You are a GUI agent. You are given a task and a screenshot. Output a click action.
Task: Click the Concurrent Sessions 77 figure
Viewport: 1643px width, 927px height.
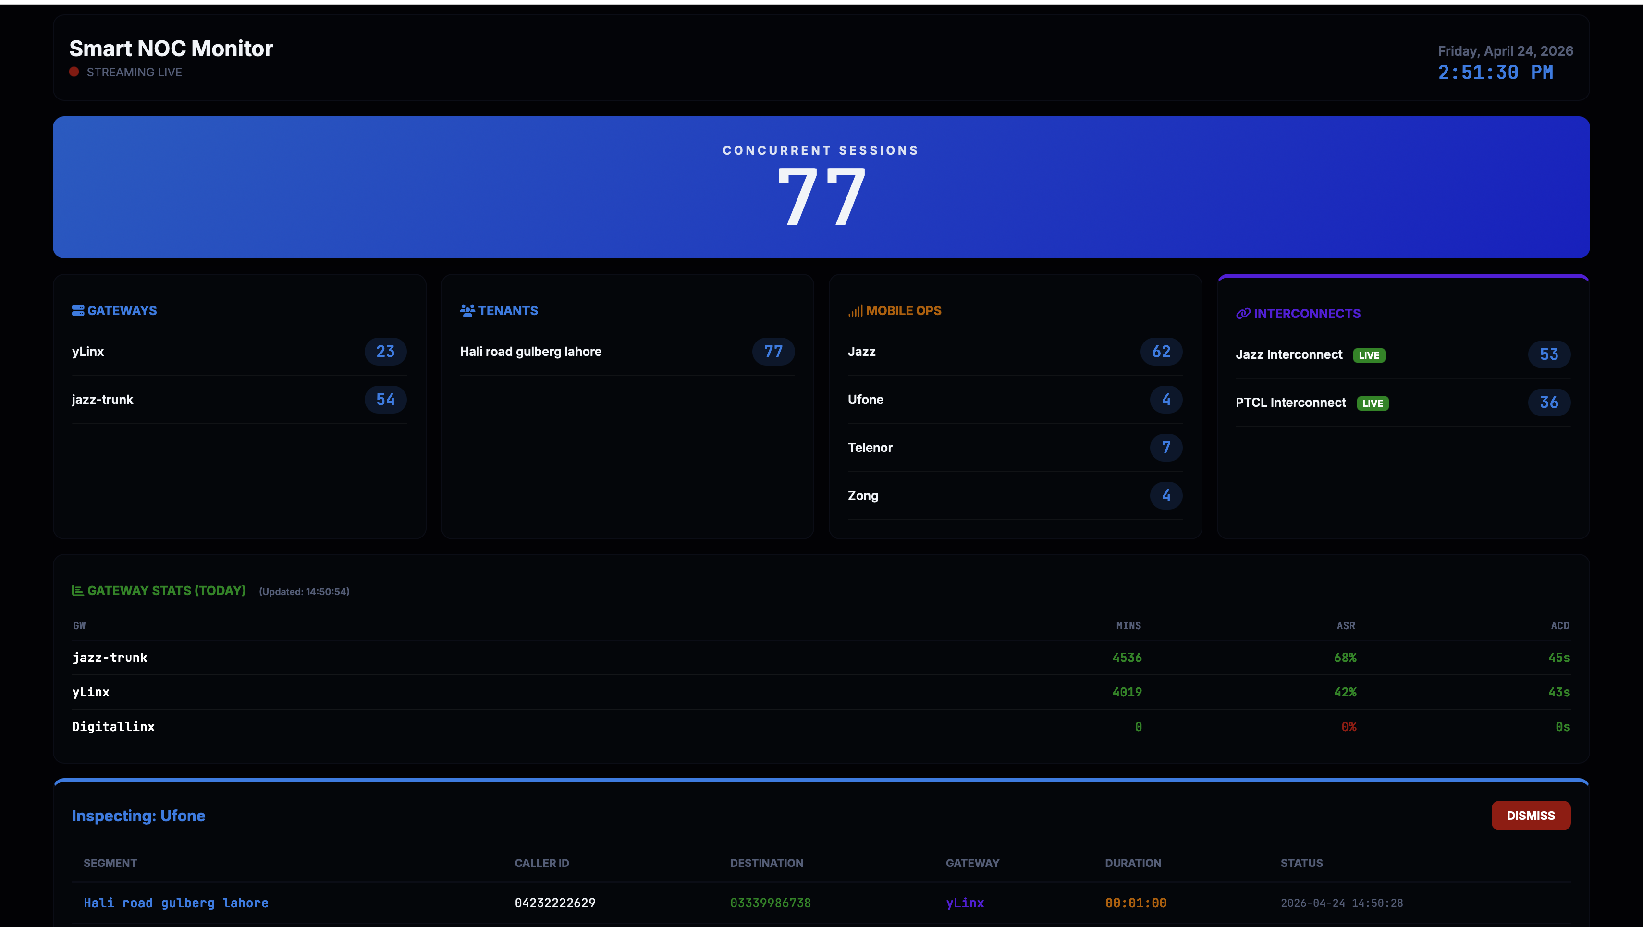tap(821, 196)
